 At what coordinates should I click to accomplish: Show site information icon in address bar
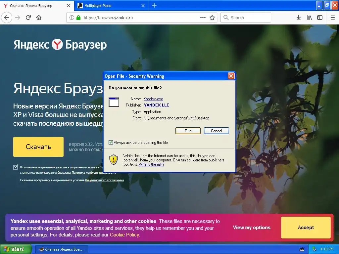72,18
